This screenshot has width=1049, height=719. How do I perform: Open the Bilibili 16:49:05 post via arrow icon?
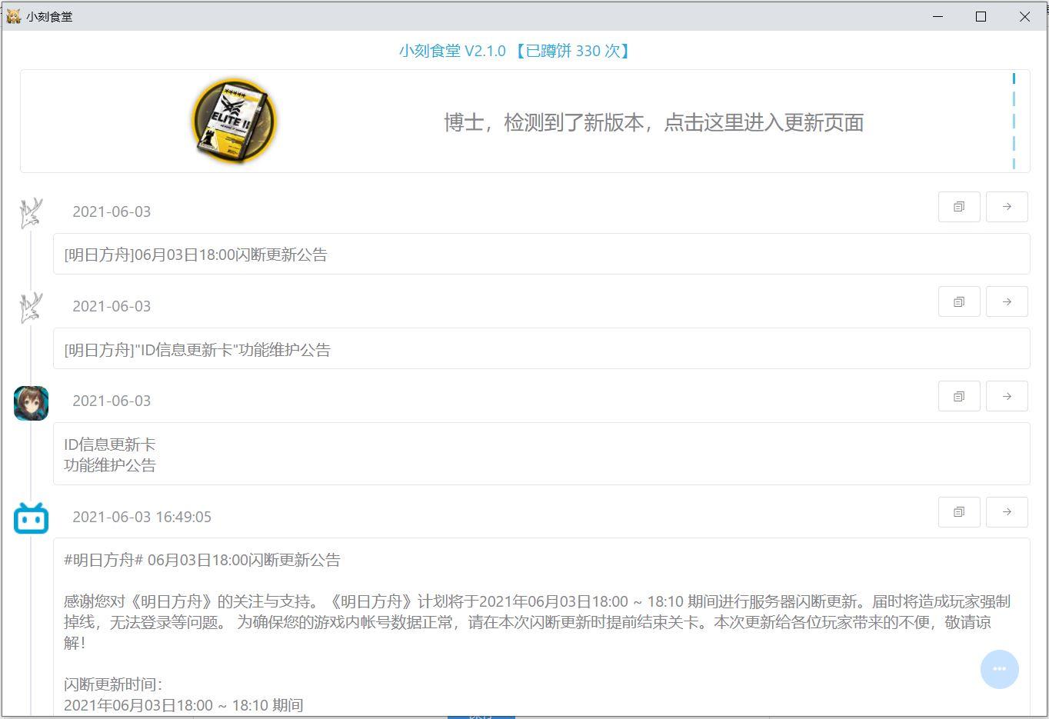1007,512
